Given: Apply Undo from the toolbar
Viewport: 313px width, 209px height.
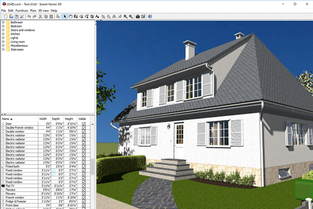Looking at the screenshot, I should pos(29,16).
